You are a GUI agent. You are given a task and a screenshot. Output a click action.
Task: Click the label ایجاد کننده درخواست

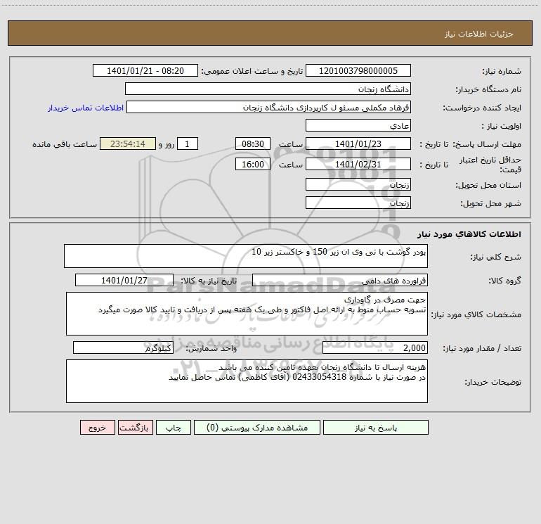click(482, 108)
